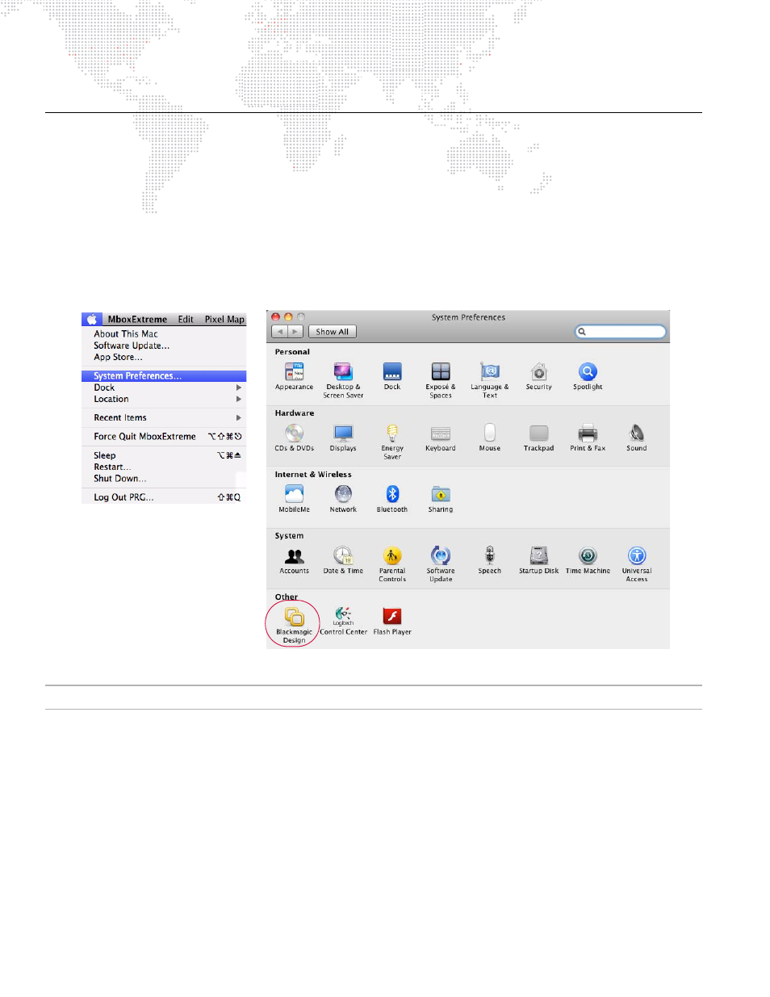Image resolution: width=770 pixels, height=997 pixels.
Task: Open the Sharing preference pane
Action: tap(441, 499)
